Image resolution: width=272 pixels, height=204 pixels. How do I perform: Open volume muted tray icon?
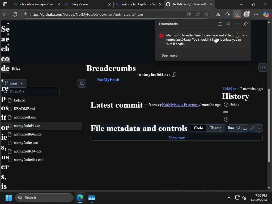244,198
